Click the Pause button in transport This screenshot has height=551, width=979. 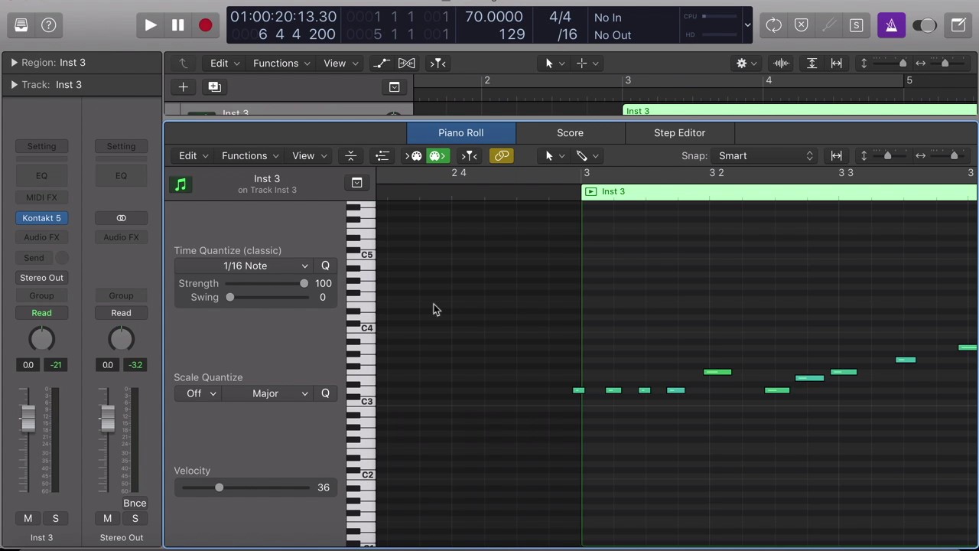click(x=177, y=25)
